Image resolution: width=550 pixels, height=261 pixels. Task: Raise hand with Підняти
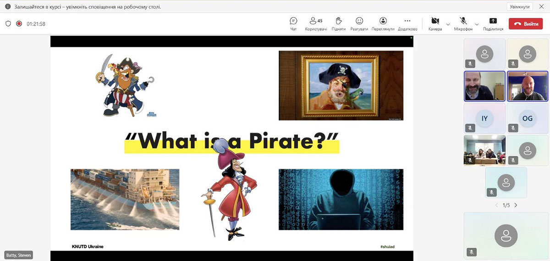pyautogui.click(x=339, y=24)
